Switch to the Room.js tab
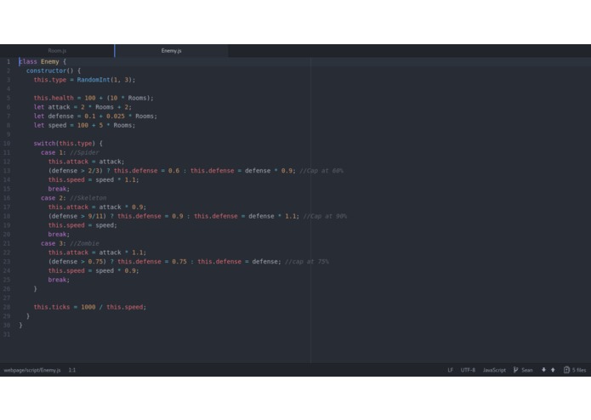 57,51
